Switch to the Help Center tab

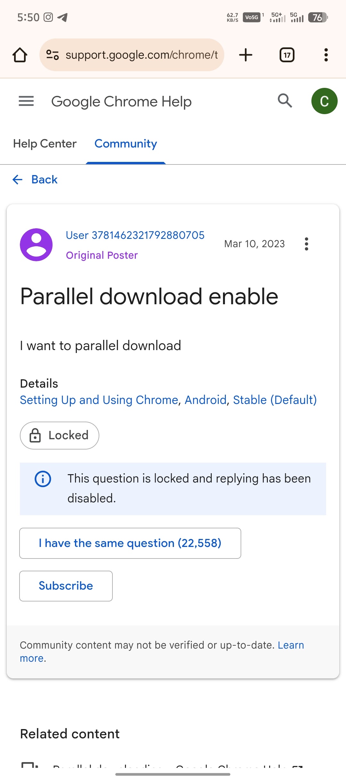pos(45,144)
